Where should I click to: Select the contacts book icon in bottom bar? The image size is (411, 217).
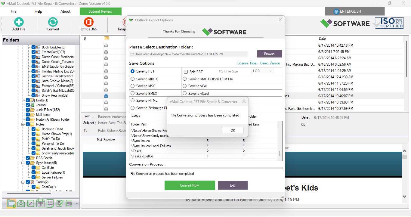(30, 203)
